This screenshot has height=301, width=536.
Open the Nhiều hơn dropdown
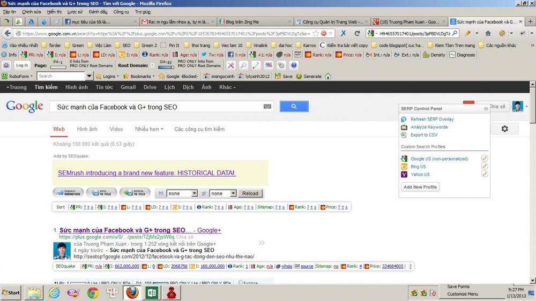click(x=149, y=129)
